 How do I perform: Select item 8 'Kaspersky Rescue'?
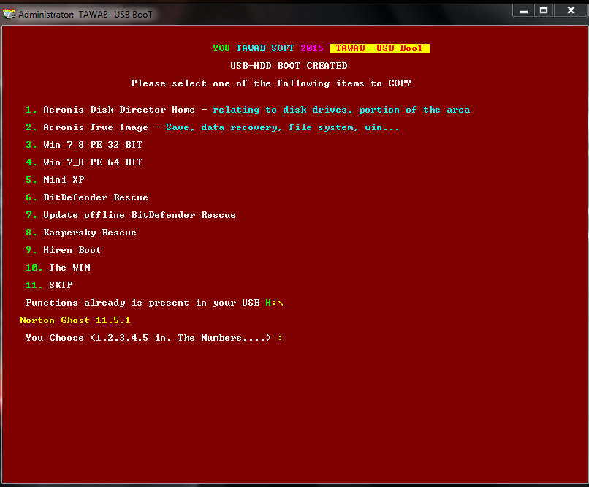click(x=81, y=233)
